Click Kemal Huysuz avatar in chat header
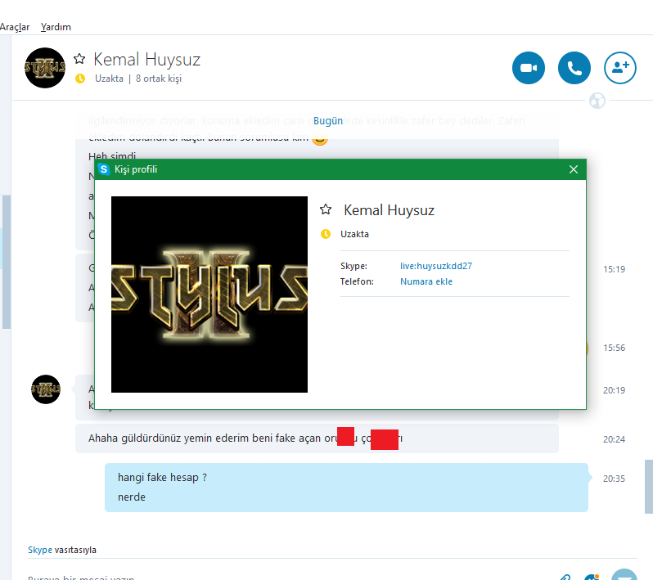Viewport: 653px width, 580px height. 45,68
